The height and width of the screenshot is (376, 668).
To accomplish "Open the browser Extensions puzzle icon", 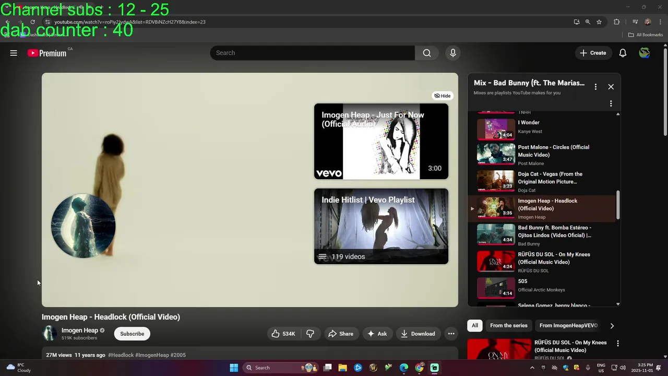I will pyautogui.click(x=617, y=22).
